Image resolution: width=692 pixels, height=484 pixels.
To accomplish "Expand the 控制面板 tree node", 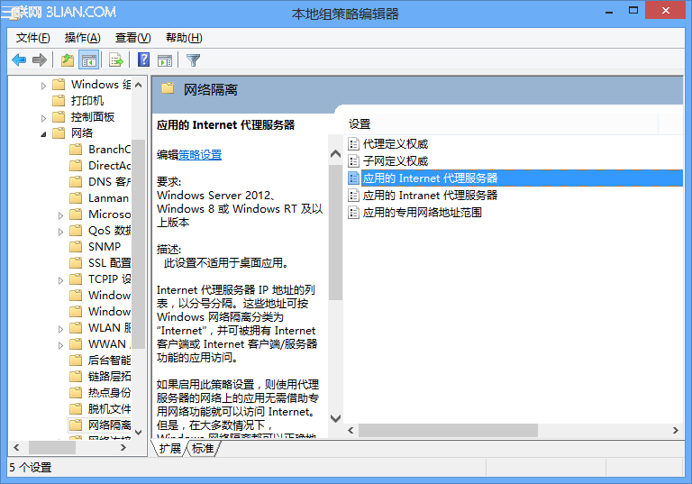I will [43, 118].
